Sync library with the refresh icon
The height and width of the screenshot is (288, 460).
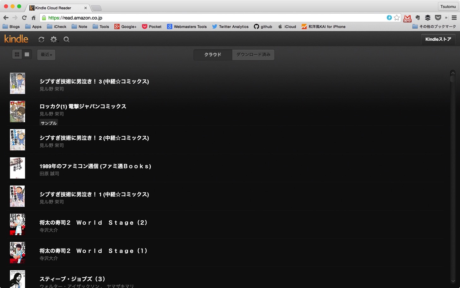pos(41,39)
